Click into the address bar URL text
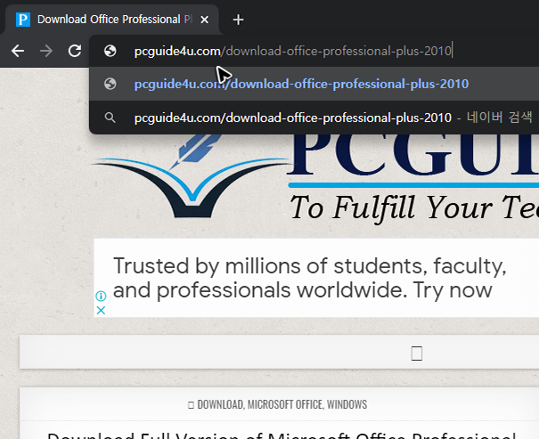The height and width of the screenshot is (439, 539). 293,51
